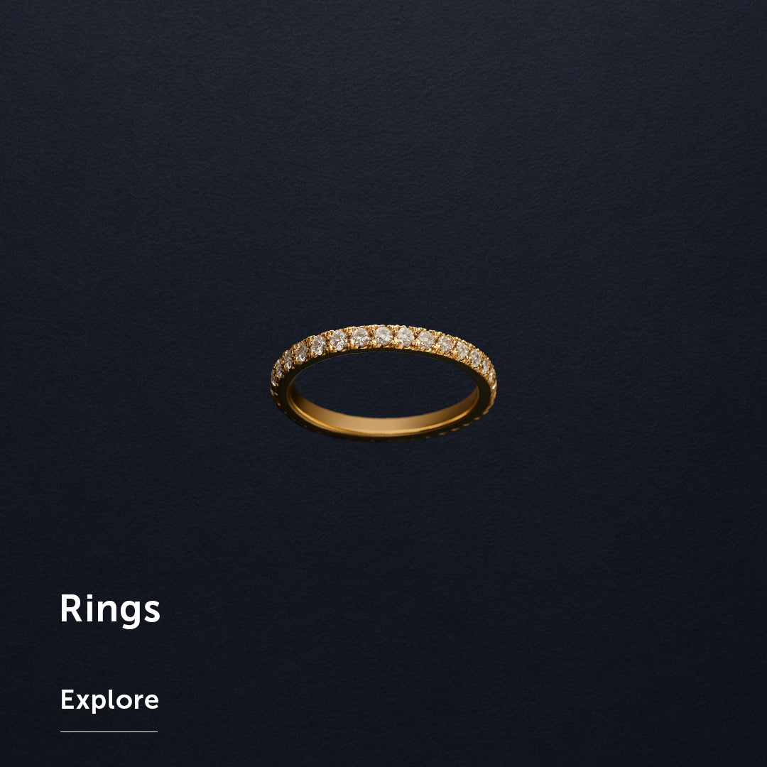This screenshot has width=767, height=767.
Task: Click the letter x in Explore
Action: (82, 702)
